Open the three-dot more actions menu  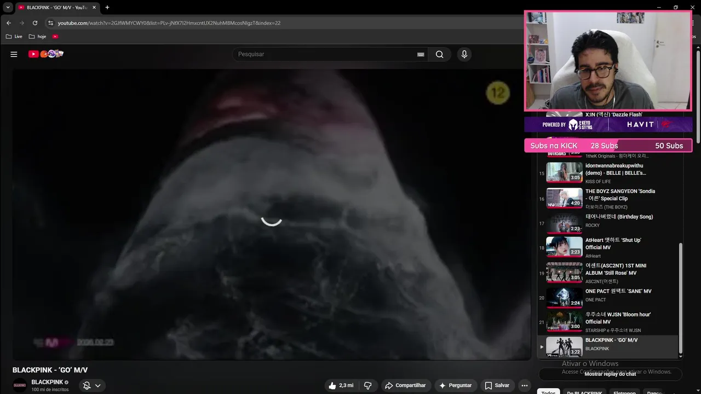click(x=524, y=385)
